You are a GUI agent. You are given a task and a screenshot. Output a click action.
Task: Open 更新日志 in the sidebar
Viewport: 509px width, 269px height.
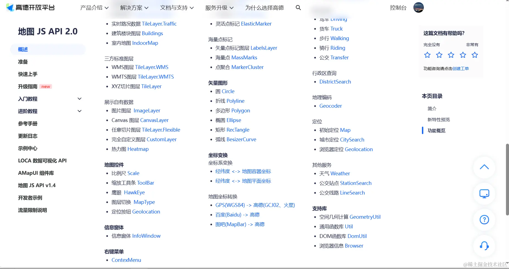pos(28,136)
